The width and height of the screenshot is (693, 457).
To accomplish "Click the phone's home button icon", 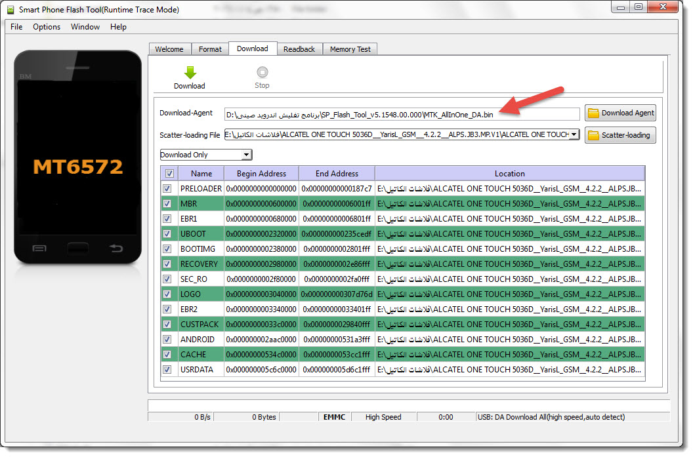I will click(78, 248).
